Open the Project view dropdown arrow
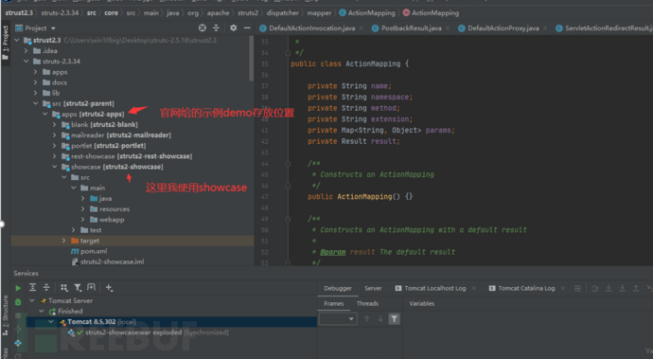The width and height of the screenshot is (653, 359). point(53,28)
